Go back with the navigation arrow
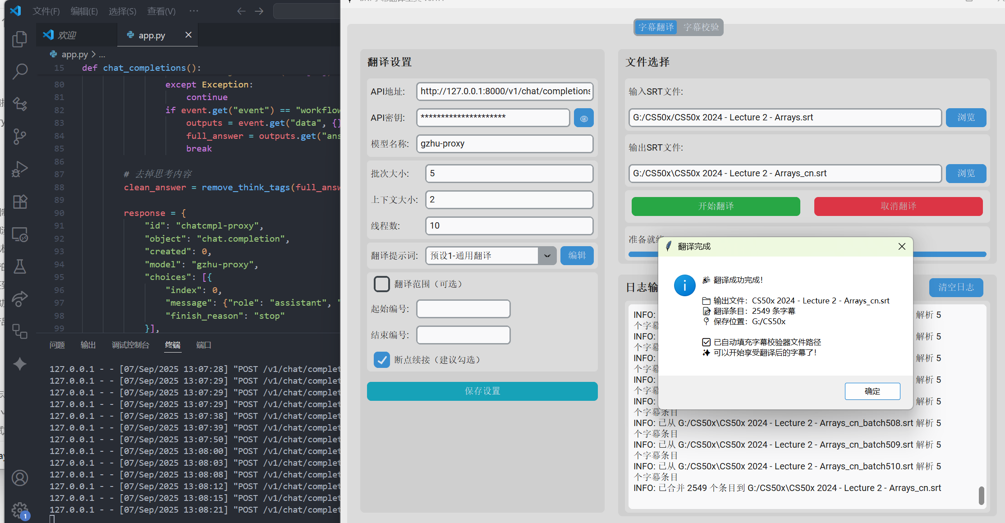 point(241,11)
